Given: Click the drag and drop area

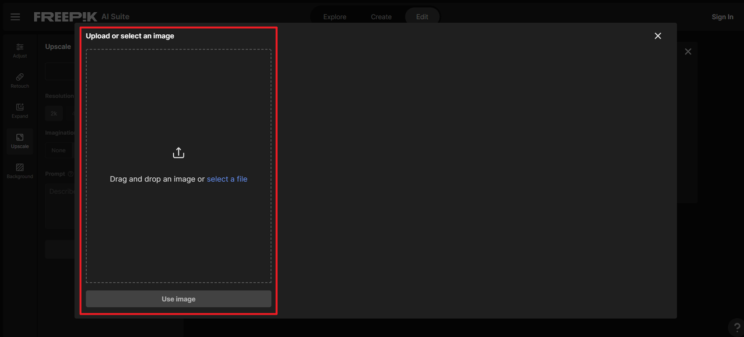Looking at the screenshot, I should coord(178,166).
